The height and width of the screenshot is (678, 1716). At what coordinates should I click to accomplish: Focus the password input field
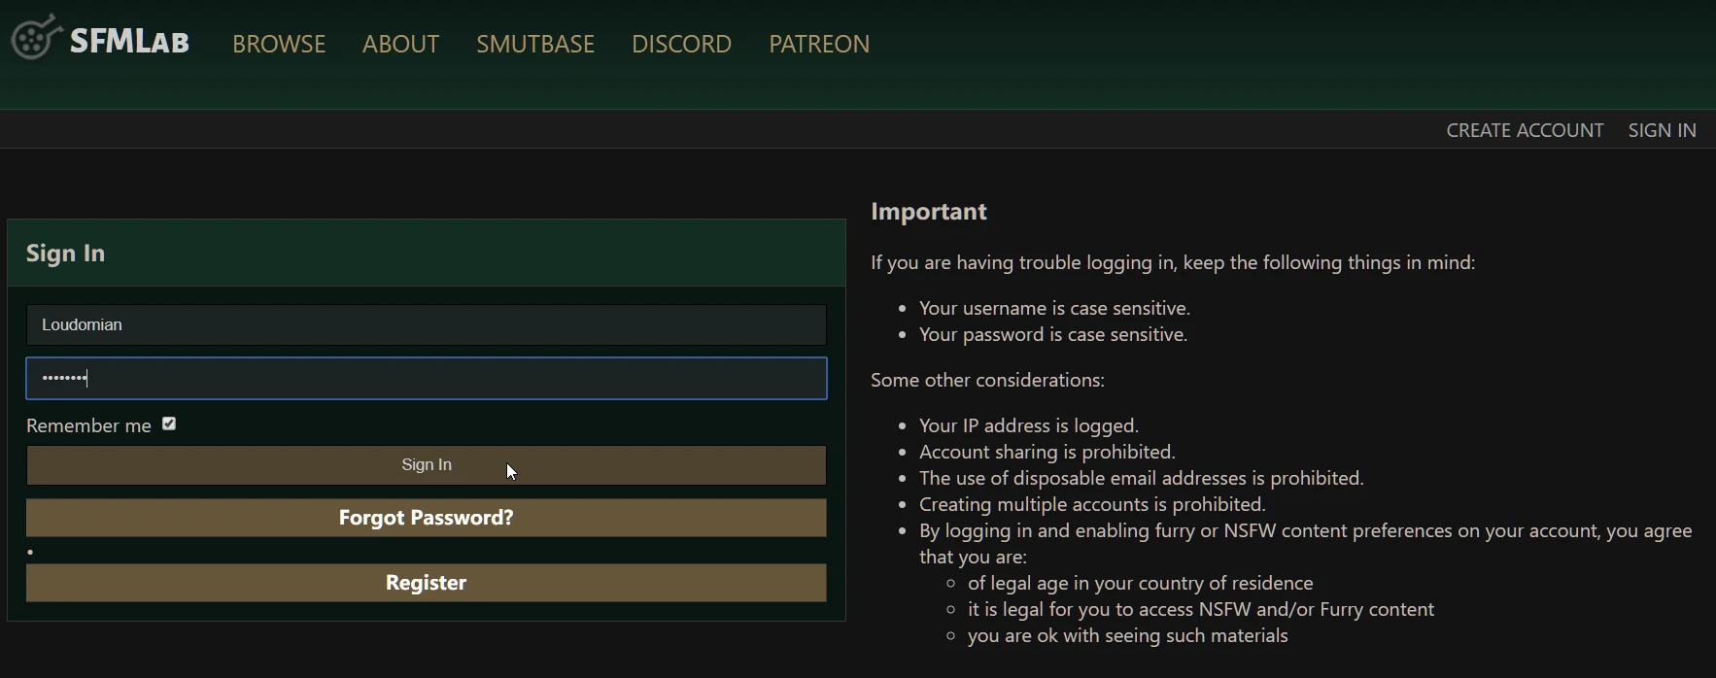(427, 379)
